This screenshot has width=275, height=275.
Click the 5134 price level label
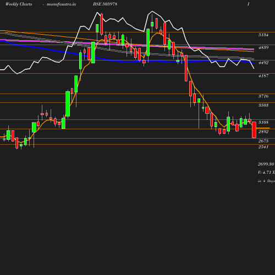(x=263, y=35)
